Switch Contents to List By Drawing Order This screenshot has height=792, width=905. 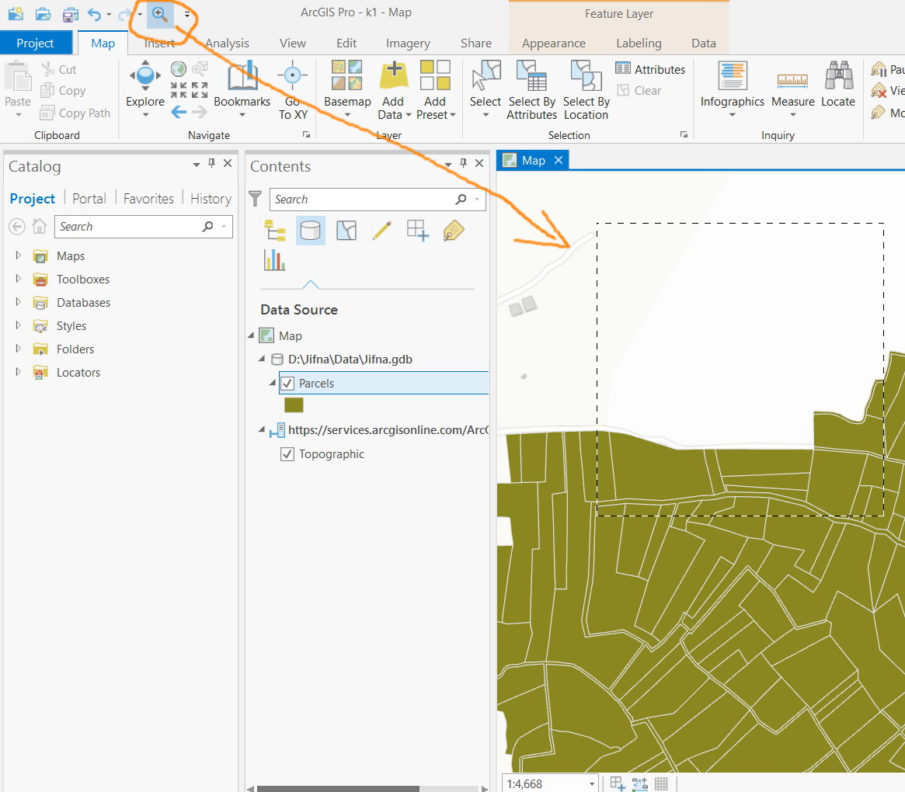275,231
